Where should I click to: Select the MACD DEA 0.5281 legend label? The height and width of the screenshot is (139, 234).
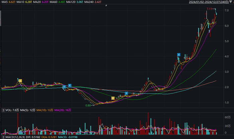(49, 137)
